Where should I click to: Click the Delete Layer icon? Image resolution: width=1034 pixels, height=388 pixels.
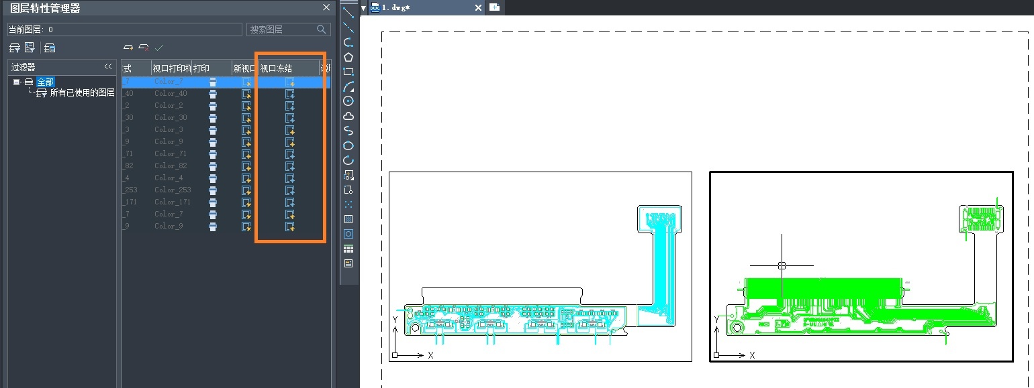pos(143,48)
